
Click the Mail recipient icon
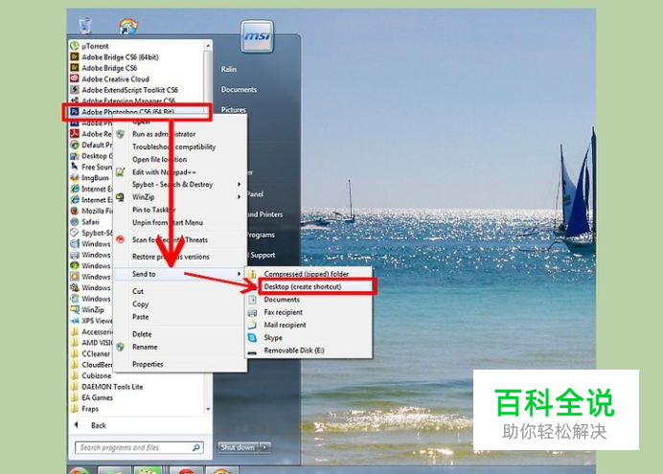tap(252, 325)
